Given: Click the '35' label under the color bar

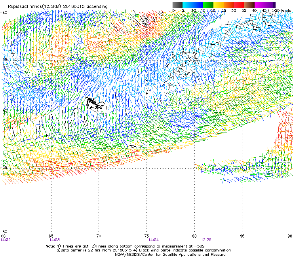Looking at the screenshot, I should coord(244,11).
